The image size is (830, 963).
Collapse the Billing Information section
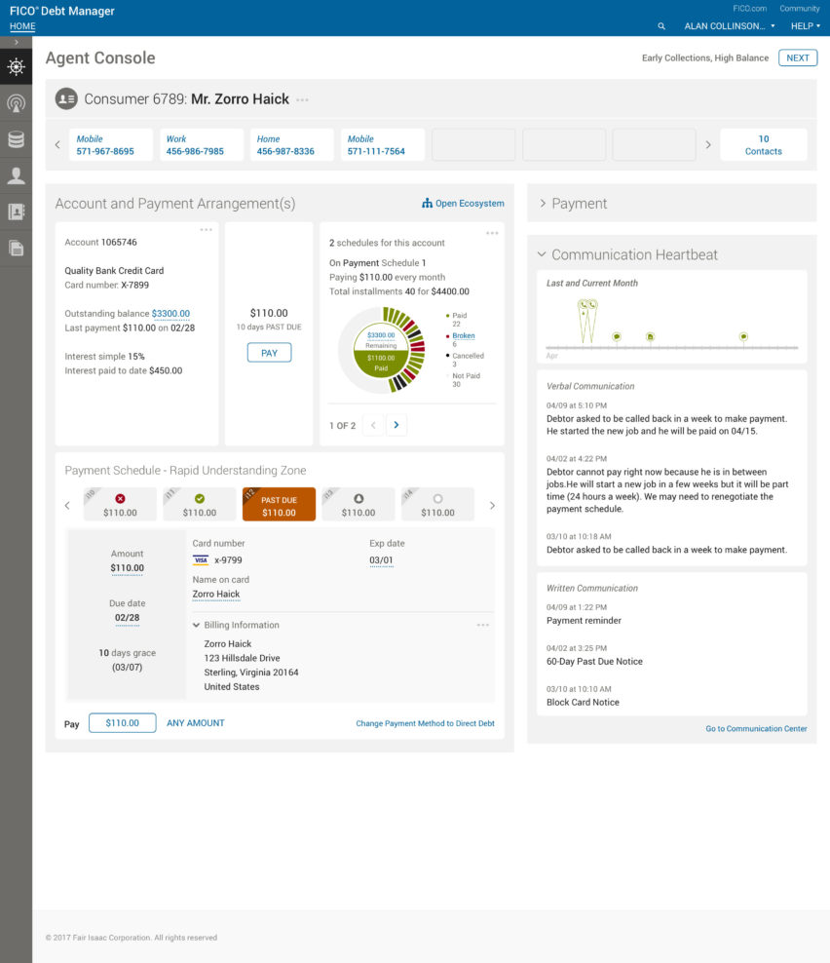pos(197,625)
